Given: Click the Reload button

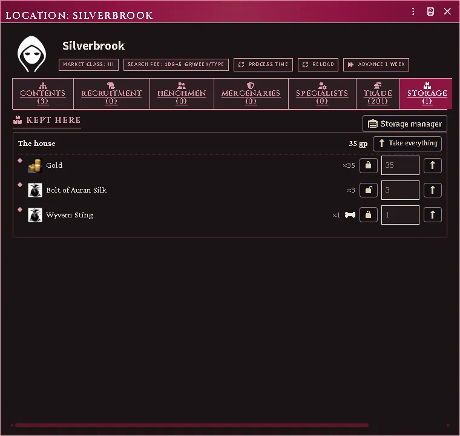Looking at the screenshot, I should point(318,65).
